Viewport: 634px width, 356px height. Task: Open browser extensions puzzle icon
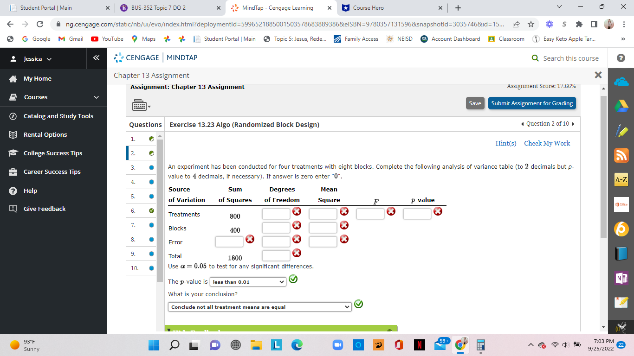(579, 24)
